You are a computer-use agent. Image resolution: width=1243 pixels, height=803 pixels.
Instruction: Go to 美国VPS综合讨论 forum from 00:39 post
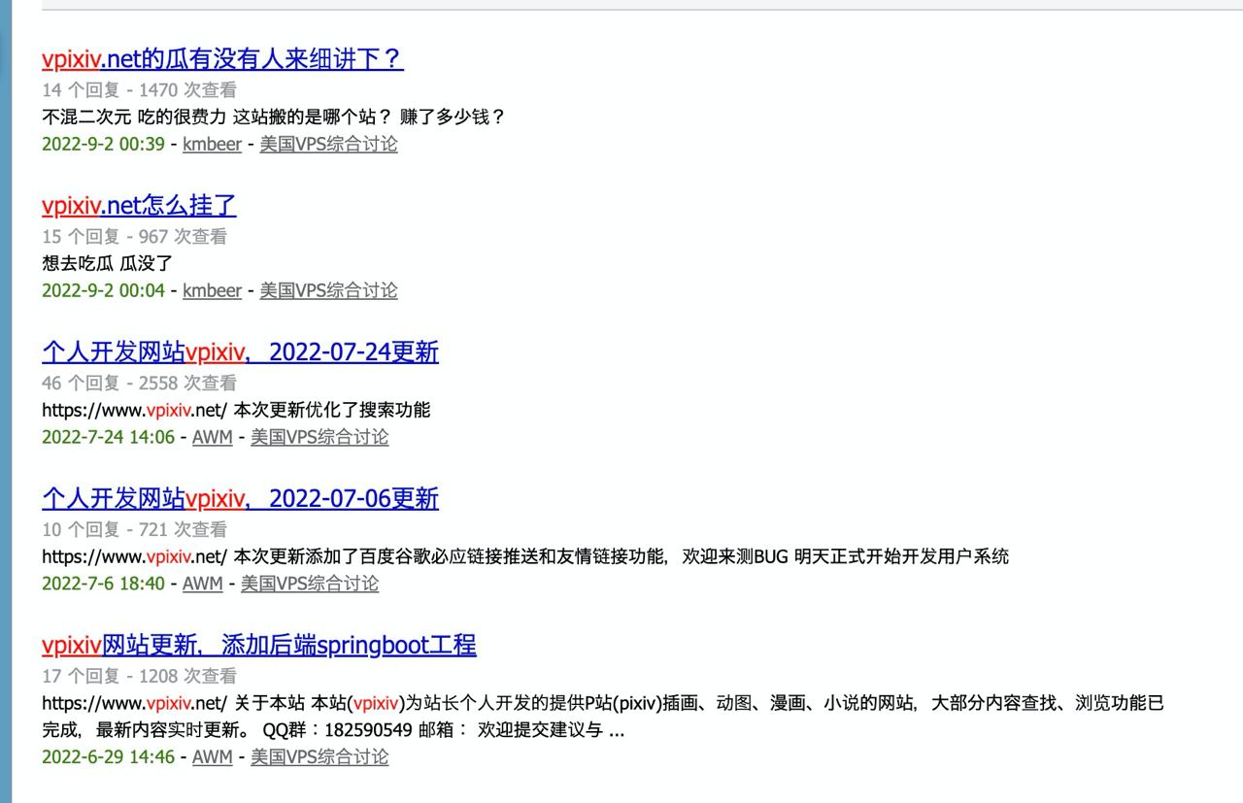pos(328,145)
